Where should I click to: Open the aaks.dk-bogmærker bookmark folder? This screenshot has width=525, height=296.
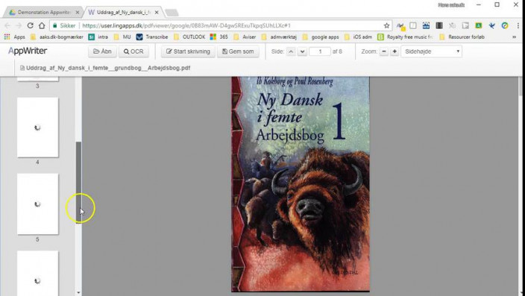point(57,37)
